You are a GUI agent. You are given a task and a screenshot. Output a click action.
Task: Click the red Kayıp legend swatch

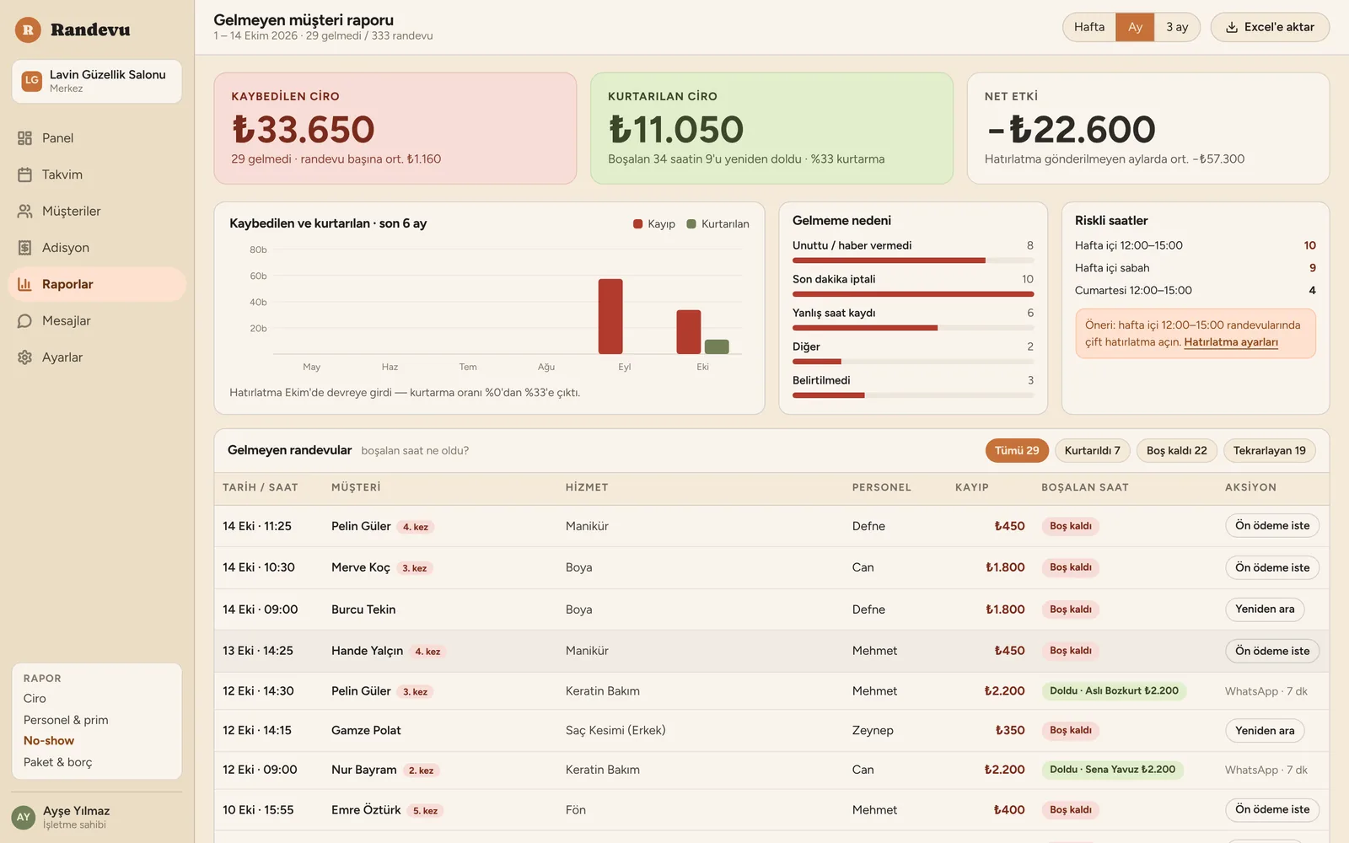click(638, 224)
